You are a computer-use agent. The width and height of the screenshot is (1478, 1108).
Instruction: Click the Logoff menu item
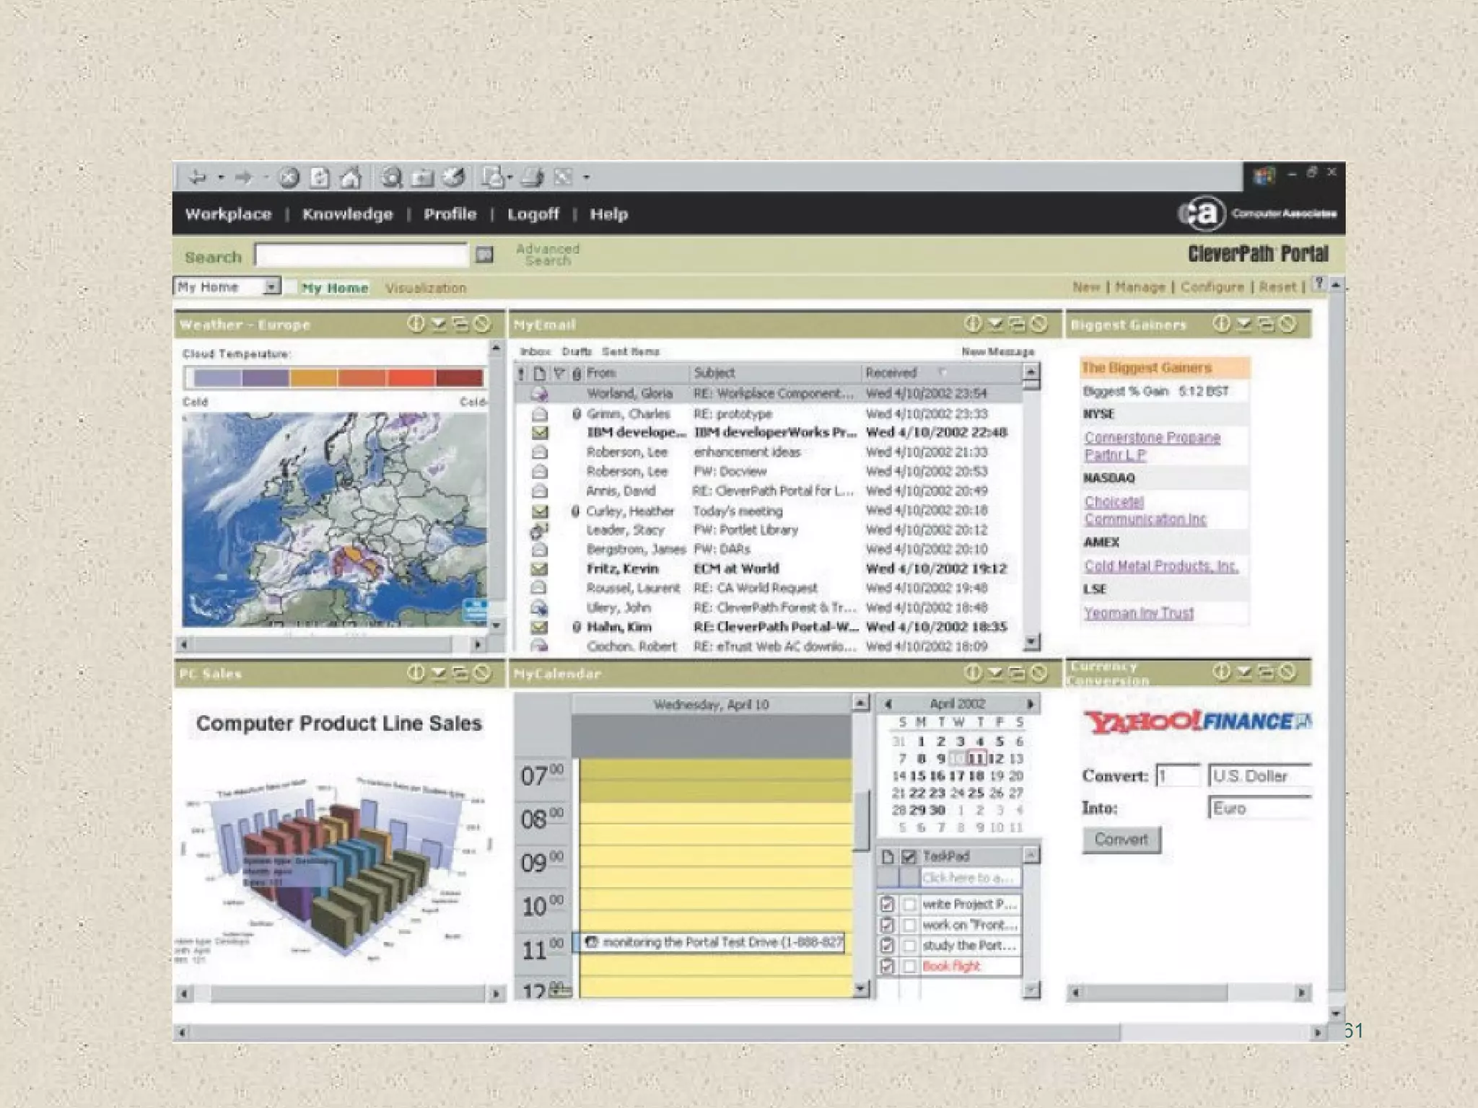(533, 214)
